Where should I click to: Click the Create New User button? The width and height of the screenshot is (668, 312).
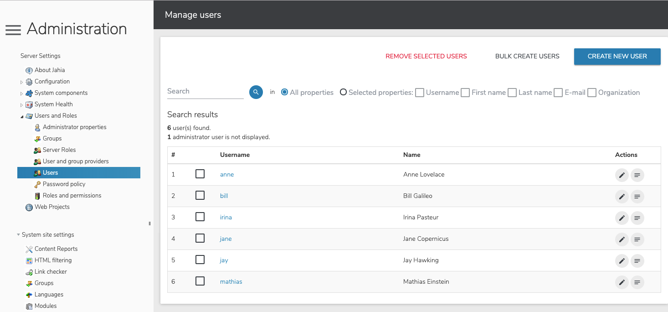tap(617, 57)
